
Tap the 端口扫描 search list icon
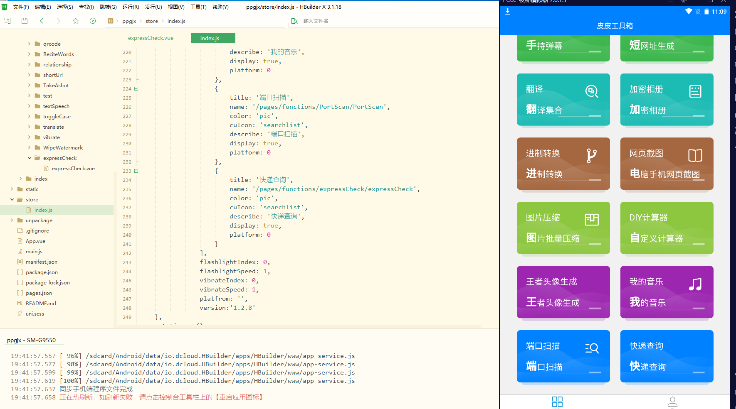coord(592,348)
